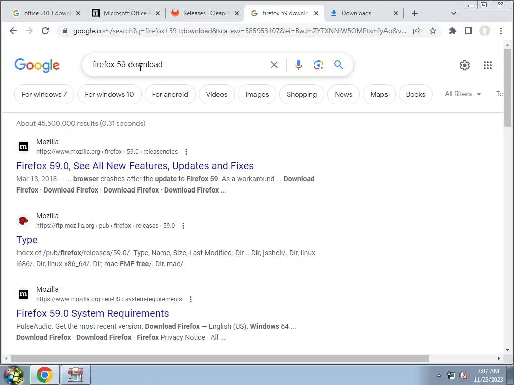Share this page from address bar

tap(417, 31)
